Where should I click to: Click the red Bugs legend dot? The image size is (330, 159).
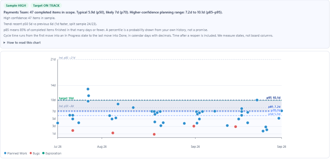click(x=31, y=153)
